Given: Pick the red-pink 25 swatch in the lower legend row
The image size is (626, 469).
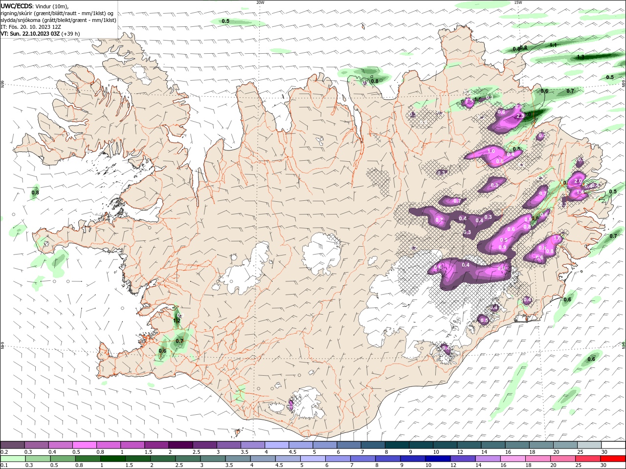Looking at the screenshot, I should pyautogui.click(x=588, y=459).
